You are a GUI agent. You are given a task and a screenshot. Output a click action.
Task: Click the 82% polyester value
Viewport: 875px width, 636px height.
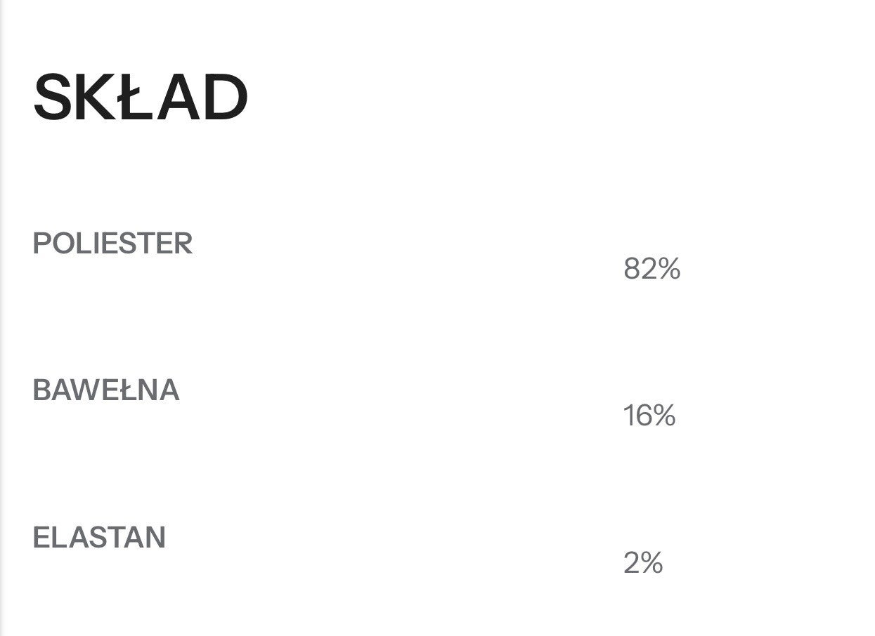tap(652, 269)
